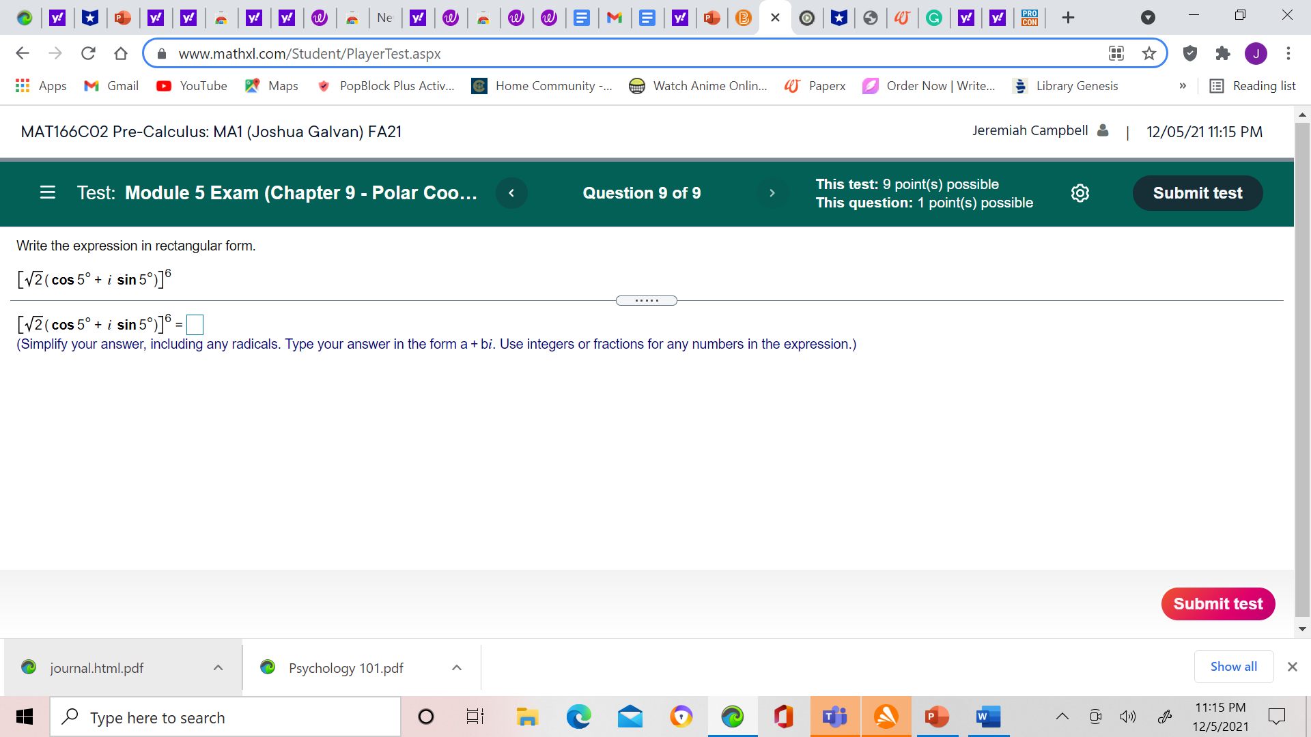Click the answer input box for the expression

195,324
